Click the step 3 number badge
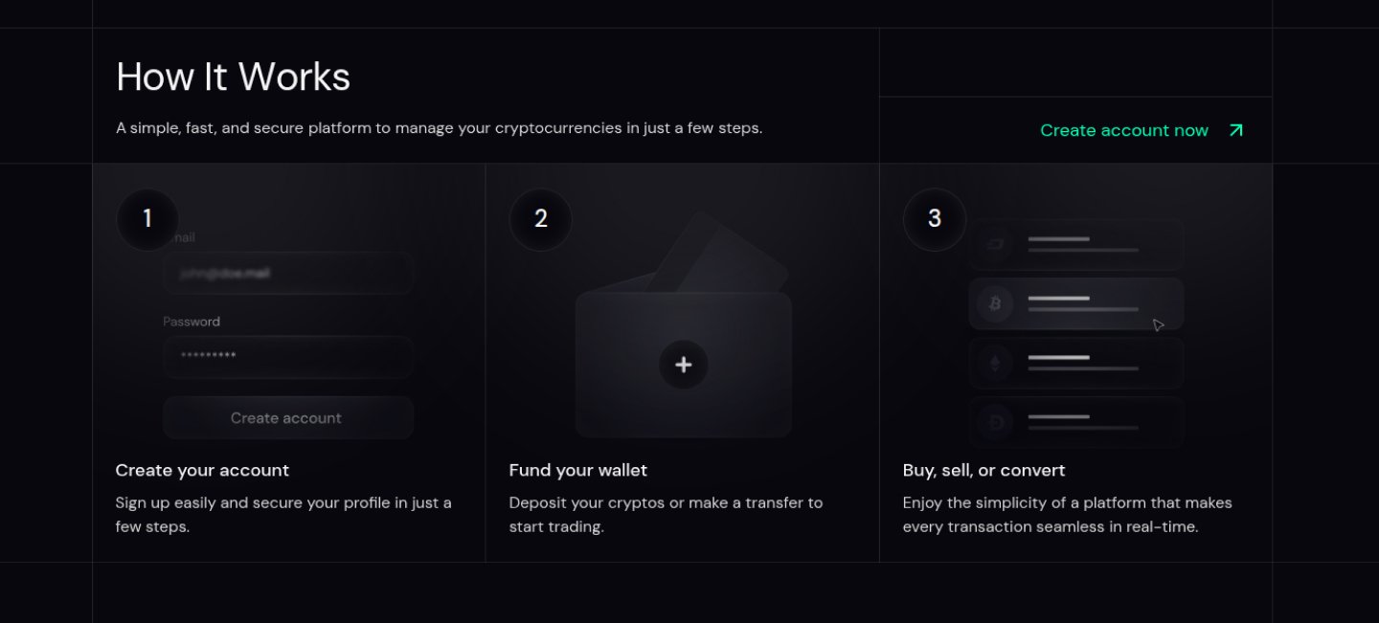This screenshot has width=1379, height=623. pyautogui.click(x=935, y=219)
